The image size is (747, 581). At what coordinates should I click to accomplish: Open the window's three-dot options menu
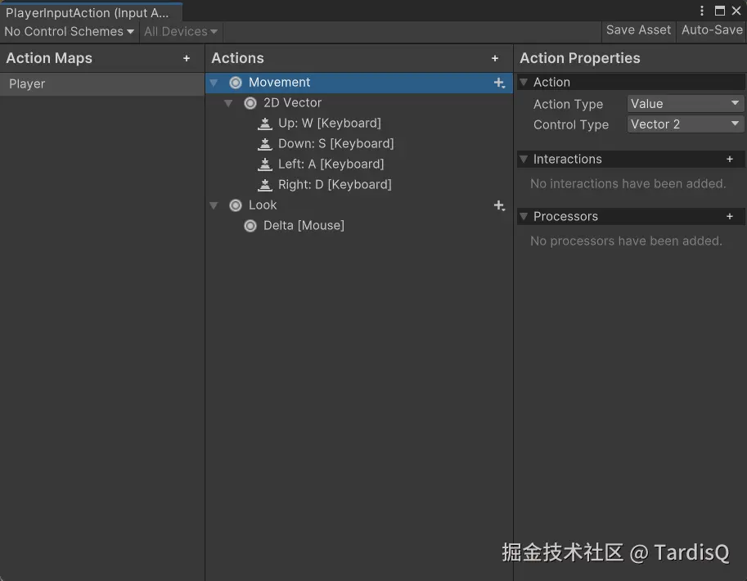[x=702, y=11]
